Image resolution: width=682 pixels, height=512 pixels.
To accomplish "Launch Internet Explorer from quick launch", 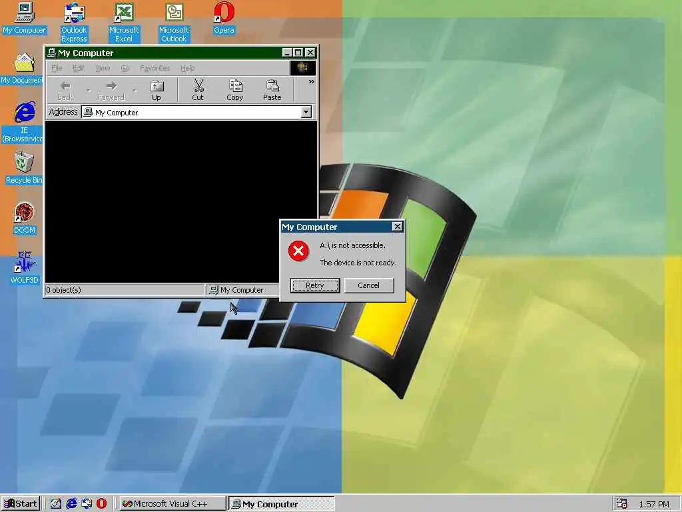I will pyautogui.click(x=71, y=504).
